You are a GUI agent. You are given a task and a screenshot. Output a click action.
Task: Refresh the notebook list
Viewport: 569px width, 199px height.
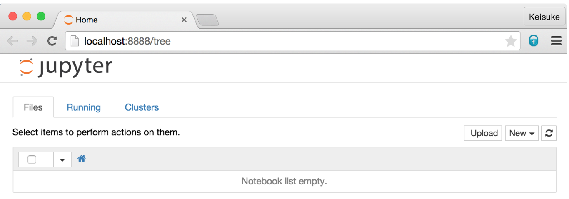click(x=549, y=133)
